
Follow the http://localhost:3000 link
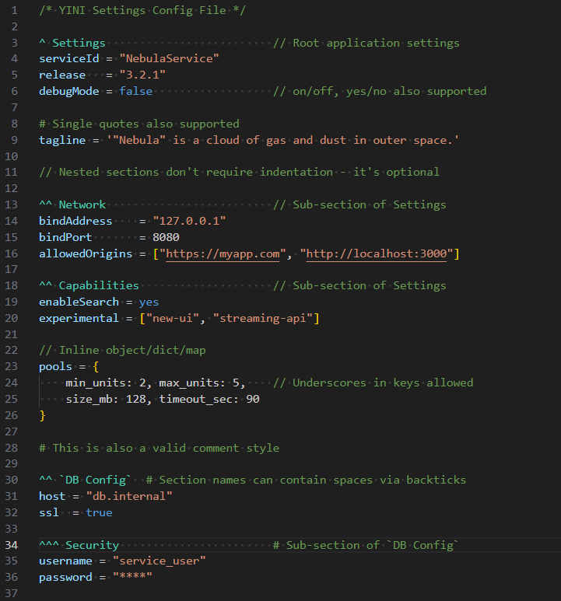point(376,253)
